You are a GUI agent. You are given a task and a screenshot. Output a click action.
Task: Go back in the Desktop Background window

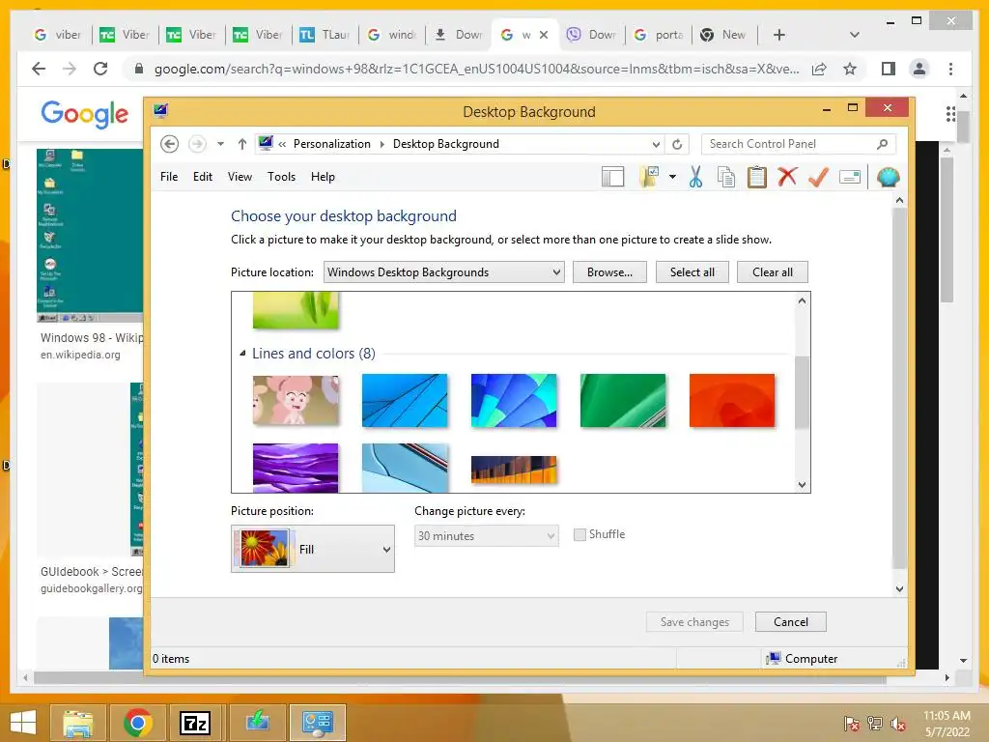click(169, 144)
